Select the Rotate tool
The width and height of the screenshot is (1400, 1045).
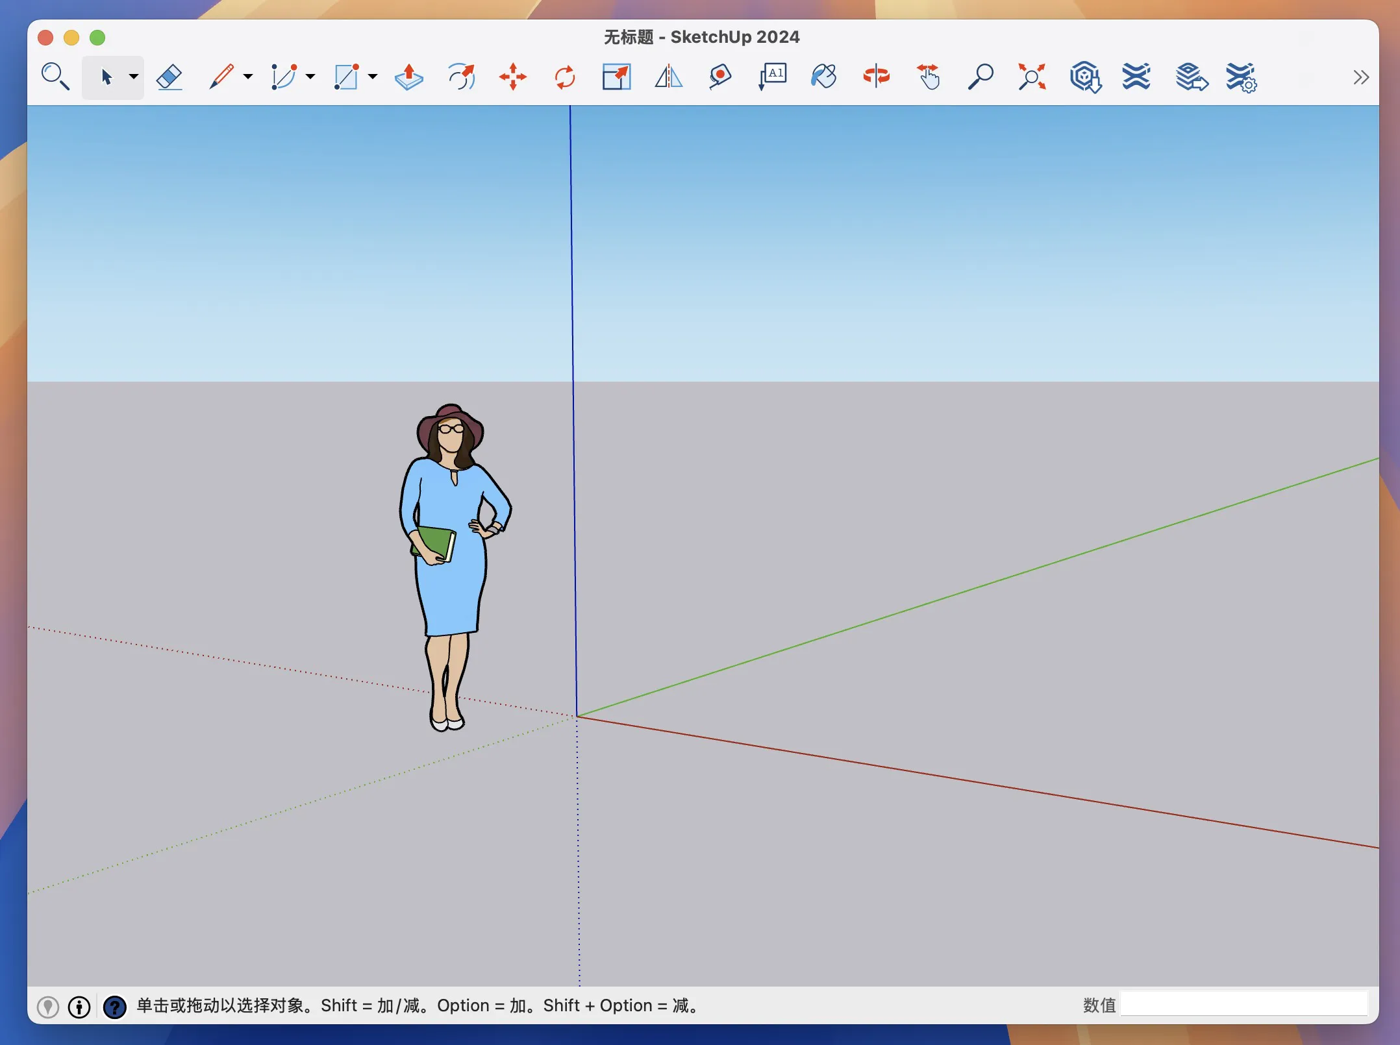[565, 77]
